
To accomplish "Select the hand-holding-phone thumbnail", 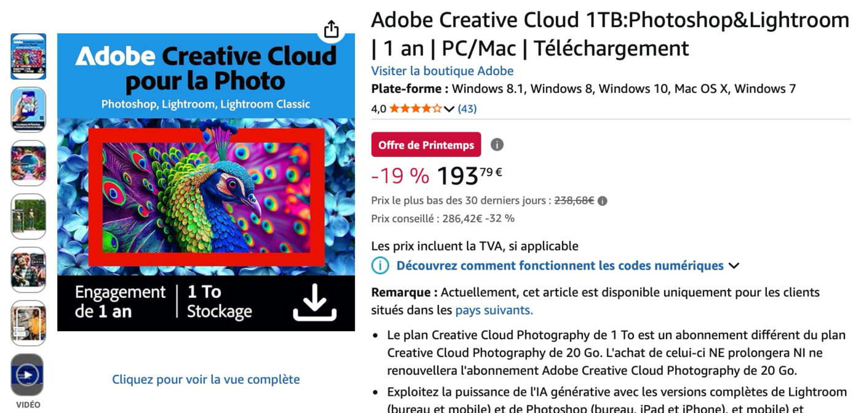I will [x=28, y=110].
